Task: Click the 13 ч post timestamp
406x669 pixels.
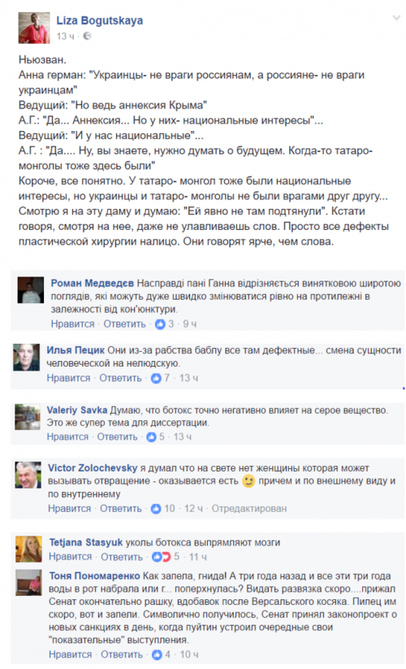Action: pos(65,37)
